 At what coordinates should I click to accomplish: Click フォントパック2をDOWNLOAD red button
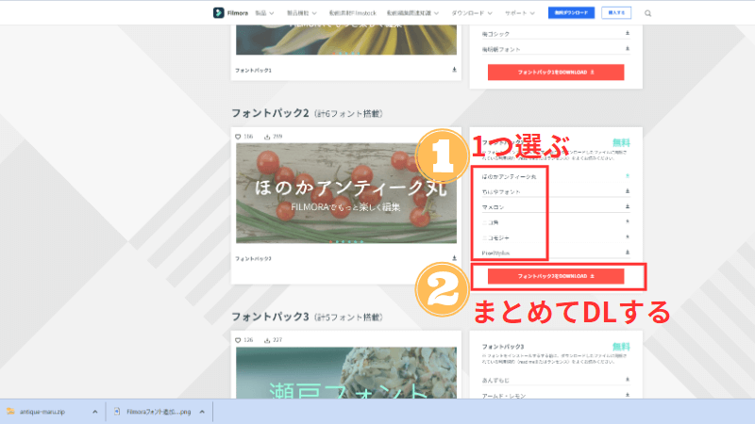click(556, 276)
